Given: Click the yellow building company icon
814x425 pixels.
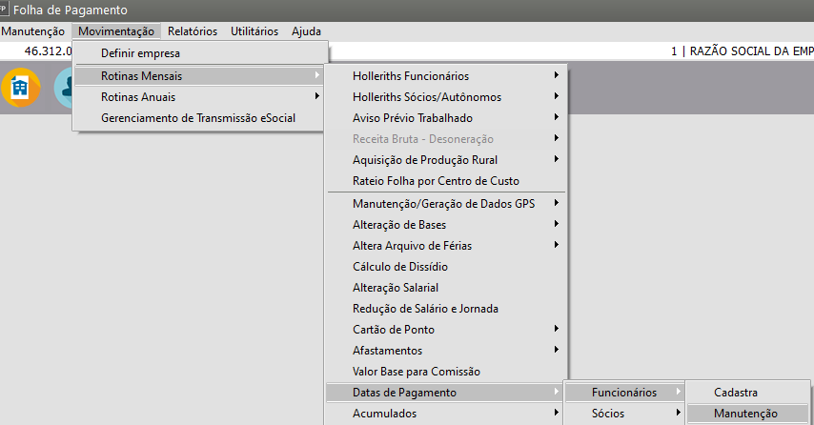Looking at the screenshot, I should (17, 88).
